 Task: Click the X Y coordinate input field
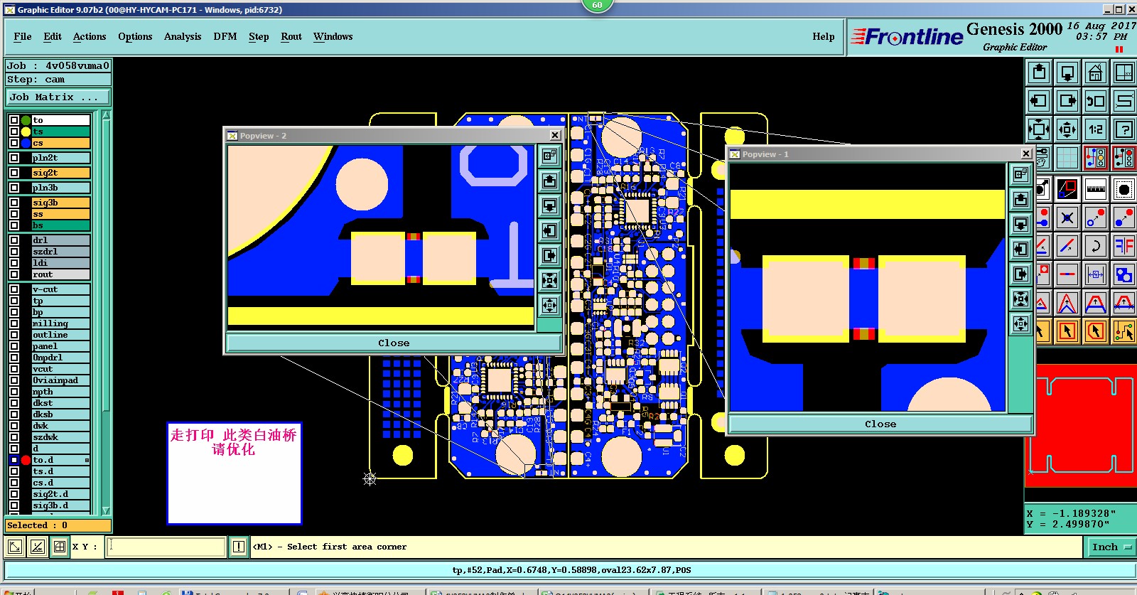pyautogui.click(x=166, y=547)
